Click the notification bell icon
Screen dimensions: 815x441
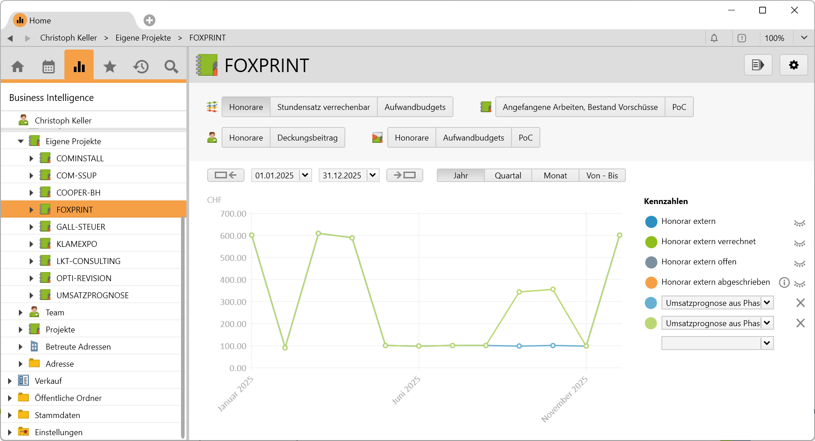[x=714, y=38]
